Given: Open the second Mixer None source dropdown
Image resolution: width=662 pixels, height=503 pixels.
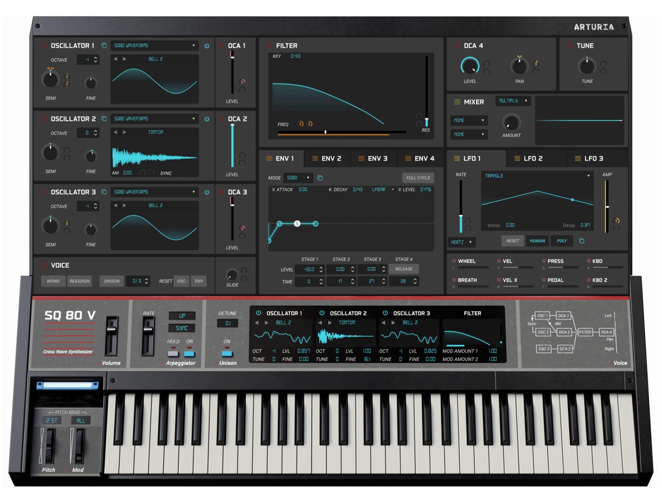Looking at the screenshot, I should pos(469,134).
